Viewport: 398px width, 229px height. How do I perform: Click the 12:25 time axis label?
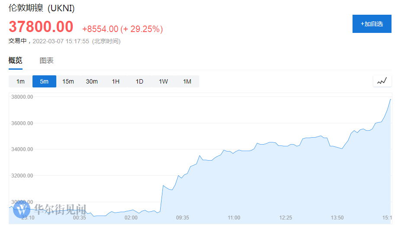point(285,217)
